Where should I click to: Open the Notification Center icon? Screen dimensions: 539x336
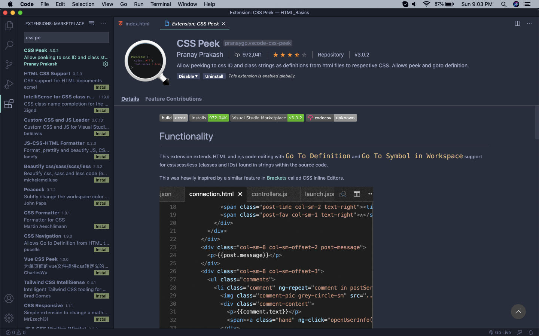point(527,4)
